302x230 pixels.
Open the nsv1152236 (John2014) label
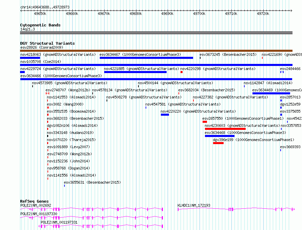point(69,161)
